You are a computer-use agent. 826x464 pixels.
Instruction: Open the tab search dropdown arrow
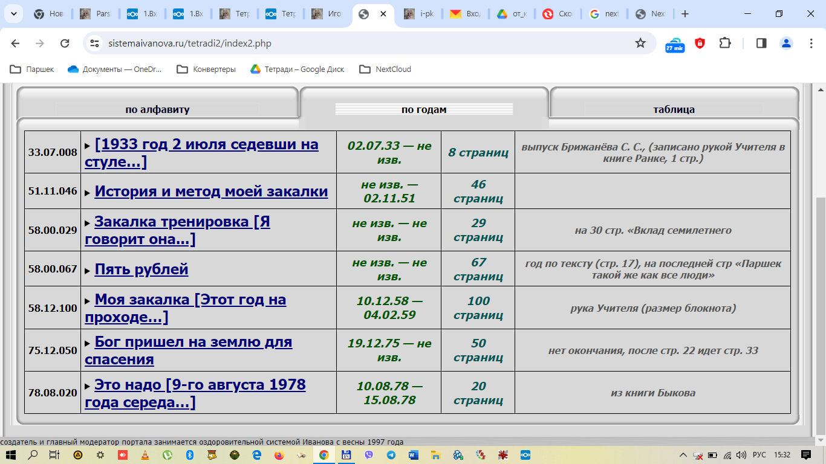pyautogui.click(x=13, y=14)
